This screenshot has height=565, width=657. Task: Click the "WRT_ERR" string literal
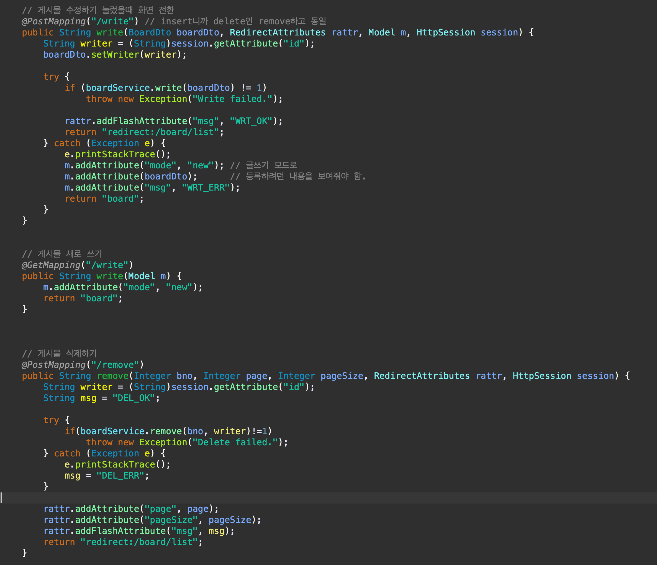coord(205,188)
